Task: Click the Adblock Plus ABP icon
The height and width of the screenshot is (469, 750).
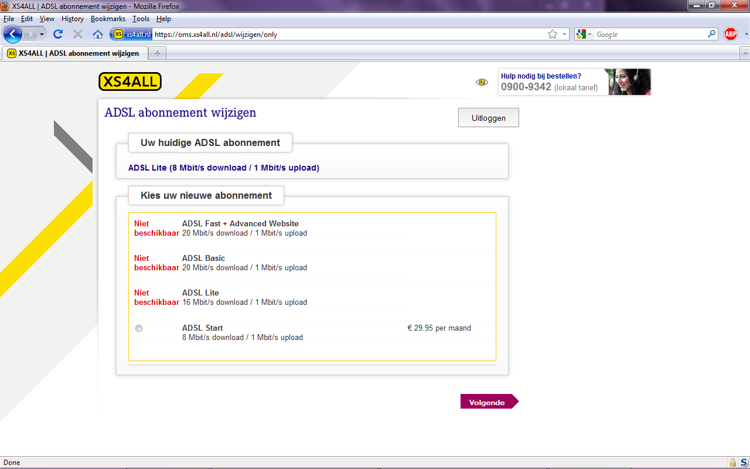Action: 730,34
